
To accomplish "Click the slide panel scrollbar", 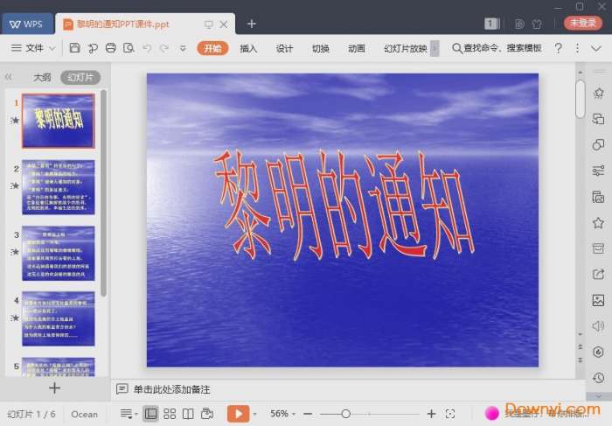I will pos(103,193).
